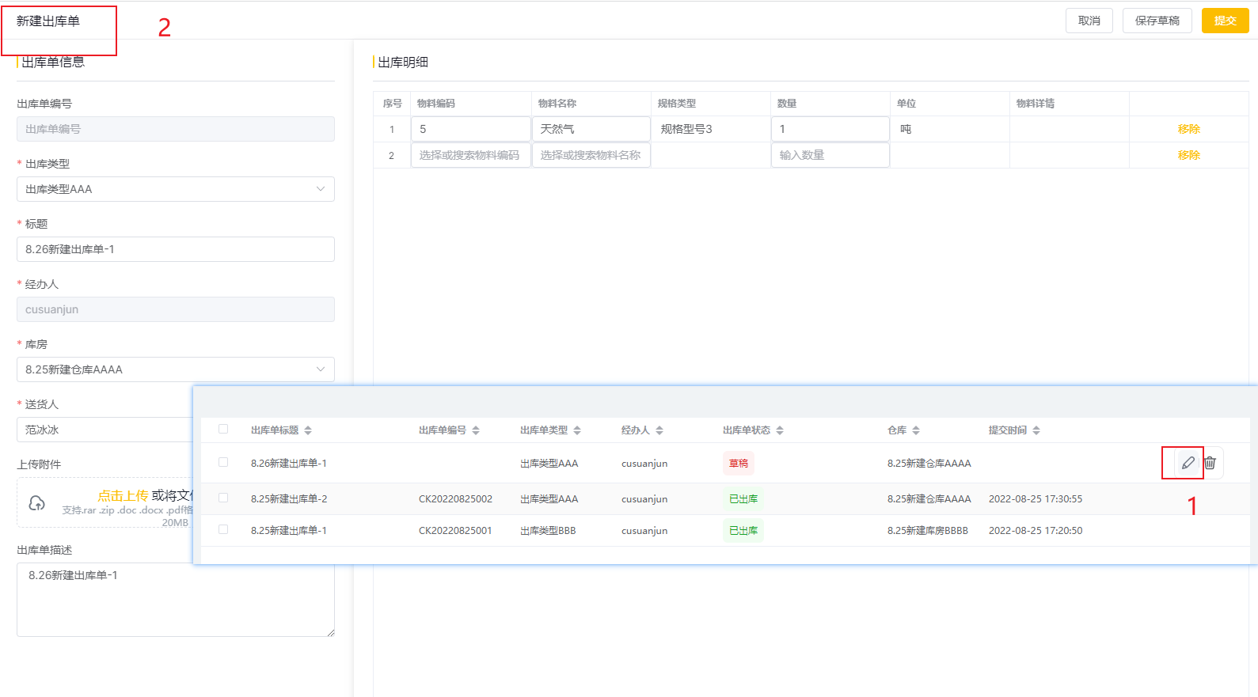Screen dimensions: 1258x697
Task: Open material code field with value 5
Action: point(470,129)
